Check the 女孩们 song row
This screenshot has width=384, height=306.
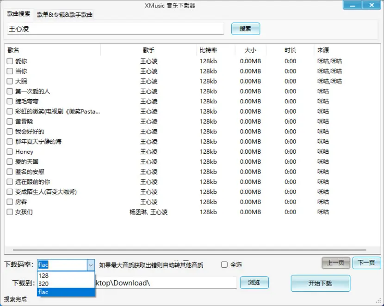[x=10, y=212]
